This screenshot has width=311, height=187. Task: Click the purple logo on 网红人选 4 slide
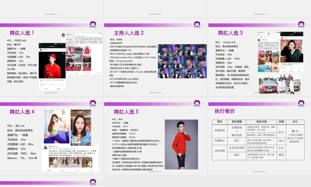pyautogui.click(x=93, y=103)
